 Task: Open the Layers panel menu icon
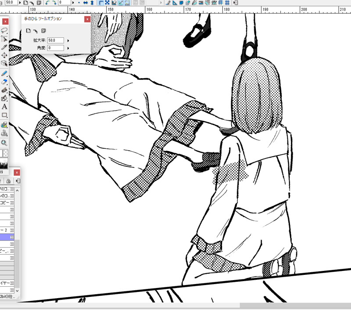[18, 181]
